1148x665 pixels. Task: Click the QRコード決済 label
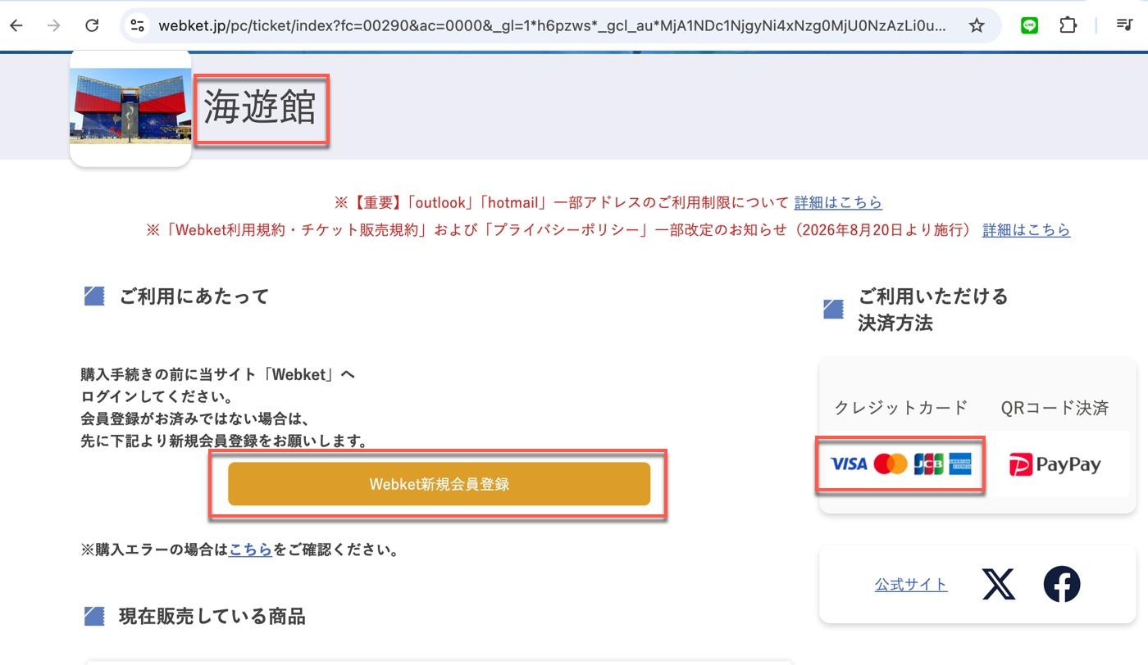[x=1055, y=408]
